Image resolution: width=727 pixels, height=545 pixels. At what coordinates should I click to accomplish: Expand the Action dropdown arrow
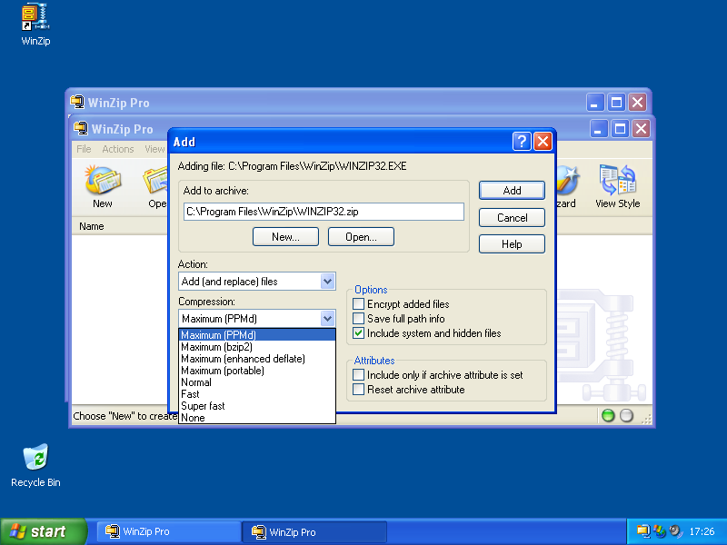[328, 282]
